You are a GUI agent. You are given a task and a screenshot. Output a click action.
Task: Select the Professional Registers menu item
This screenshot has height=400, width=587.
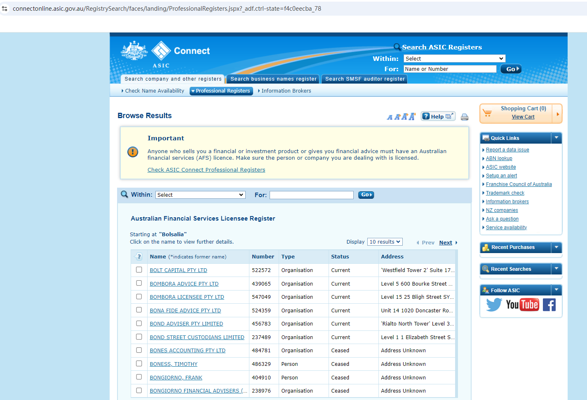pyautogui.click(x=221, y=91)
